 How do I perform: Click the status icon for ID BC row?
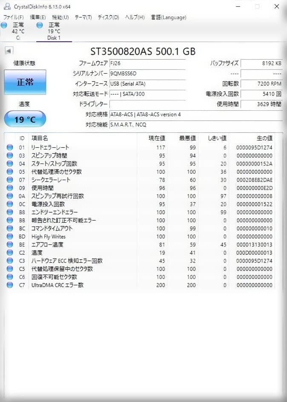click(10, 228)
